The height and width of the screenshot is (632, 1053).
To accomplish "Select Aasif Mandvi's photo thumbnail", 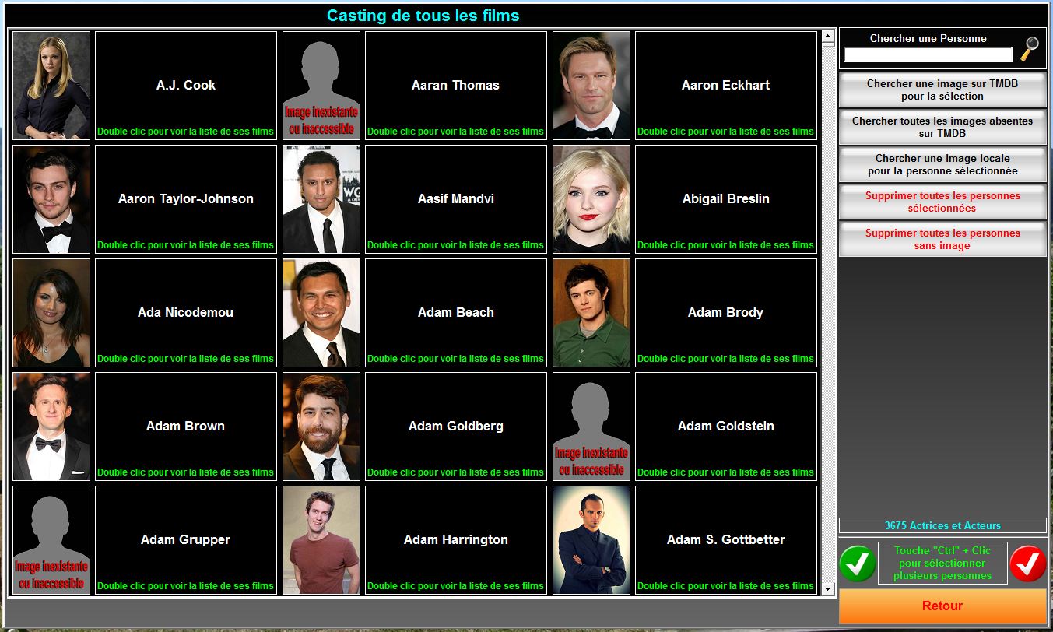I will pyautogui.click(x=321, y=199).
